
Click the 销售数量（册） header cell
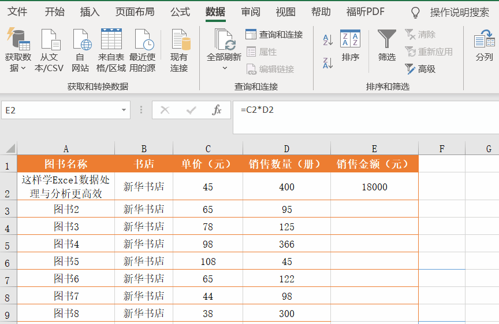(286, 164)
